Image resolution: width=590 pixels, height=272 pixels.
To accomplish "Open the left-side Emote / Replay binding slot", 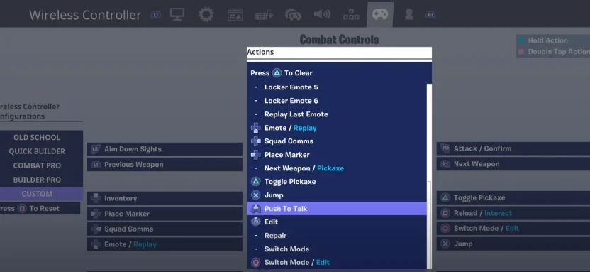I will (x=165, y=244).
